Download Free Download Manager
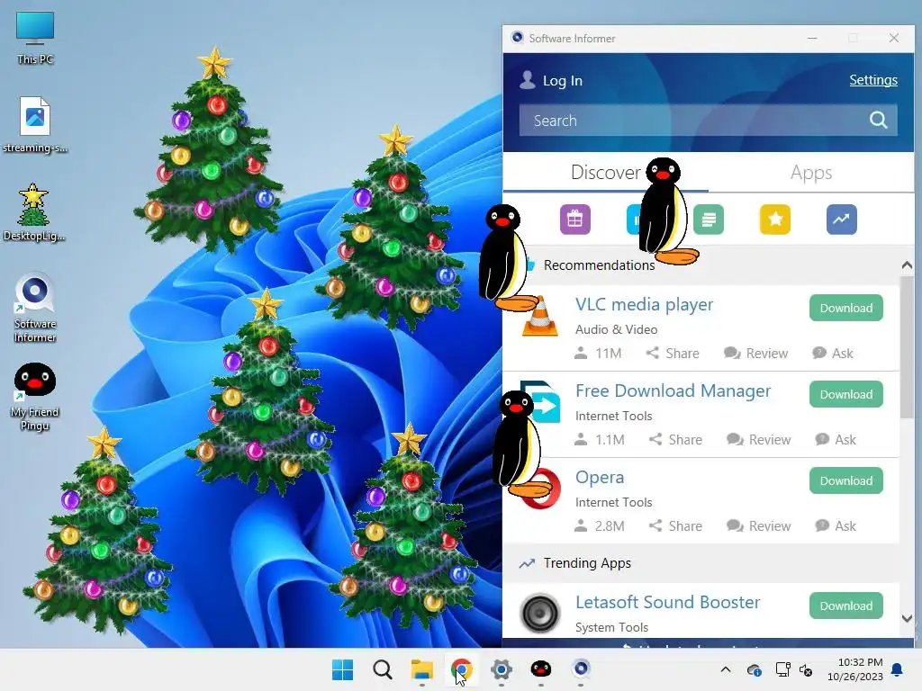 pyautogui.click(x=845, y=394)
